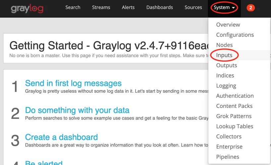Click 'Perform searches to solve' description text
271x165 pixels.
pos(117,118)
